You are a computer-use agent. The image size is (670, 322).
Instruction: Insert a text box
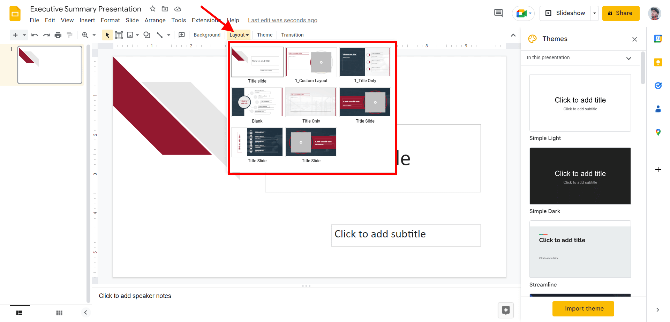coord(119,35)
